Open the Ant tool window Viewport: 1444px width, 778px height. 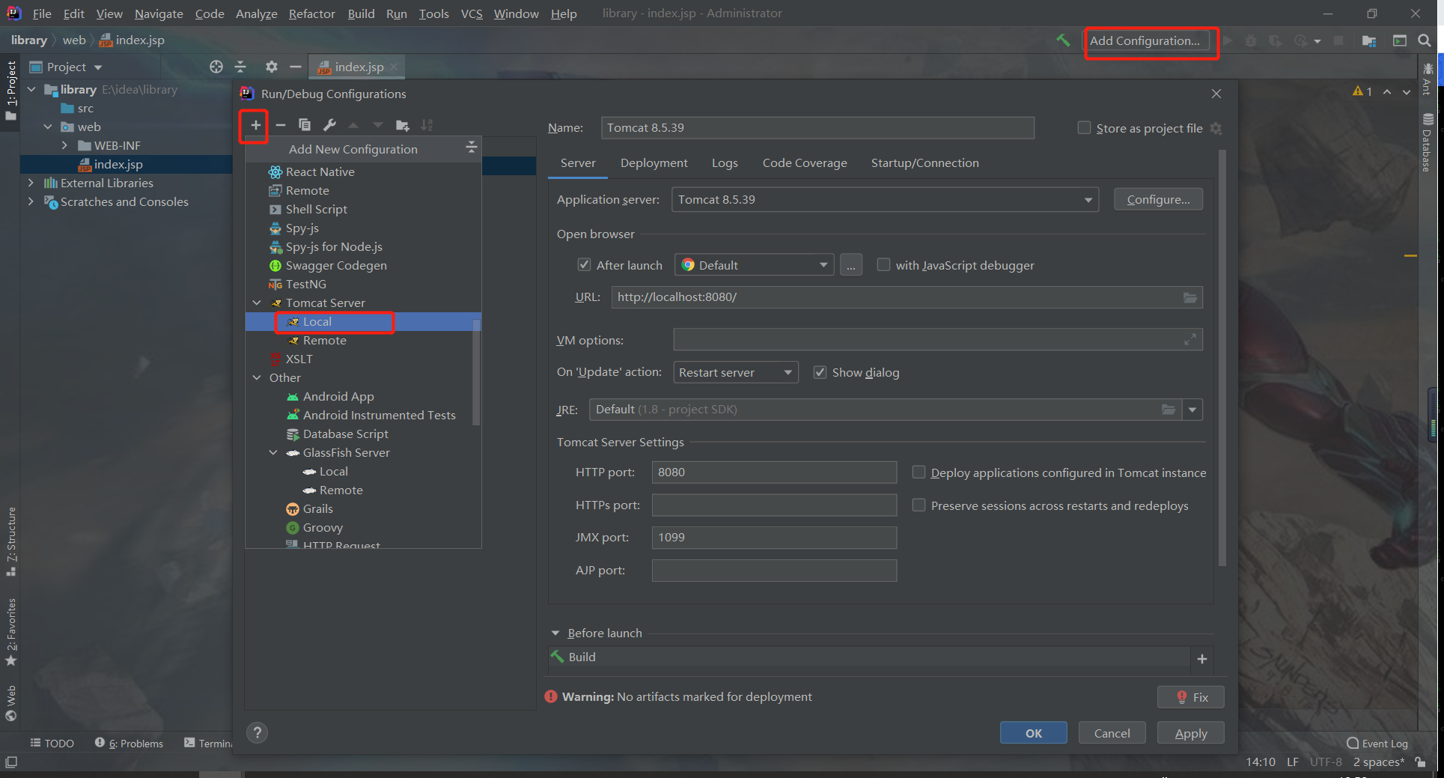pos(1428,79)
